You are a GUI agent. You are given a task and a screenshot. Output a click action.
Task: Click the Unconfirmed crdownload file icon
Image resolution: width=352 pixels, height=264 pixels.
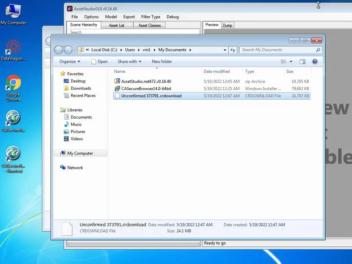click(117, 96)
